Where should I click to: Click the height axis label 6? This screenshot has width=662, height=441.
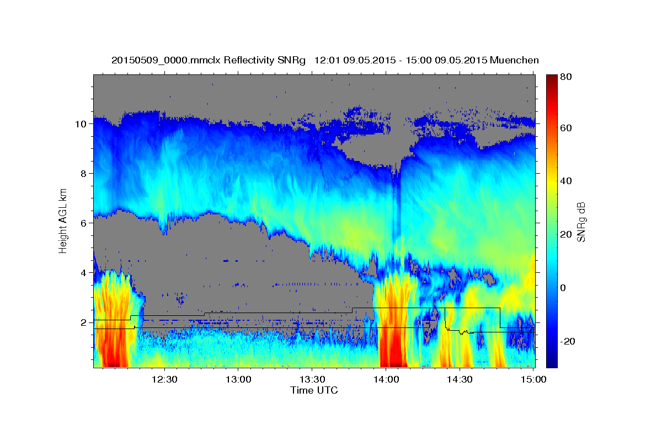click(85, 223)
